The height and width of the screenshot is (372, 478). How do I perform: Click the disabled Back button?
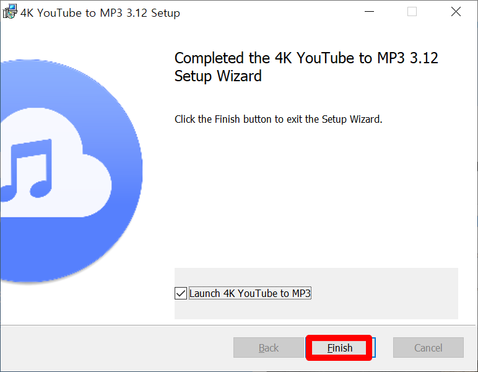click(268, 348)
